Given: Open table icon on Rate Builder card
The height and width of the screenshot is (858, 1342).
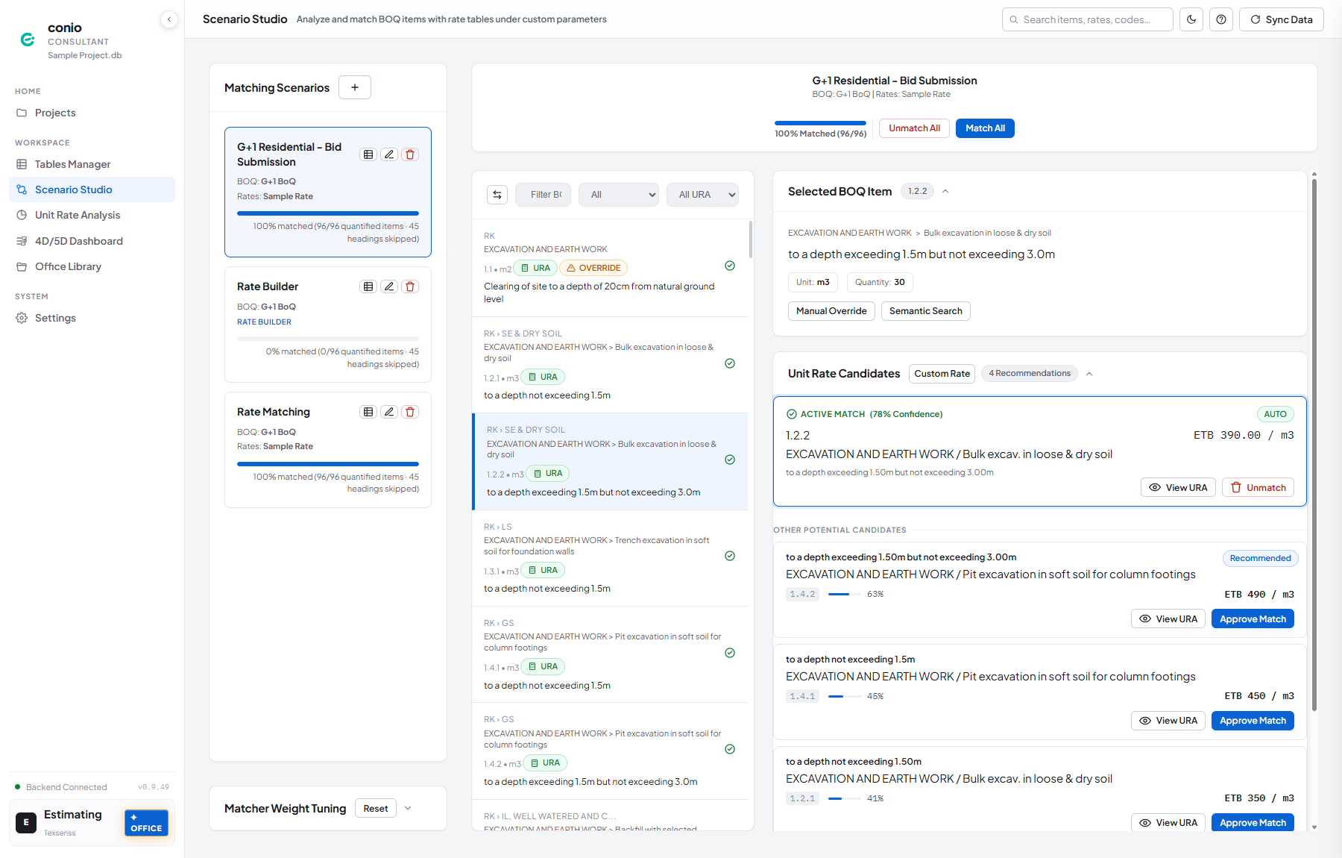Looking at the screenshot, I should coord(368,286).
